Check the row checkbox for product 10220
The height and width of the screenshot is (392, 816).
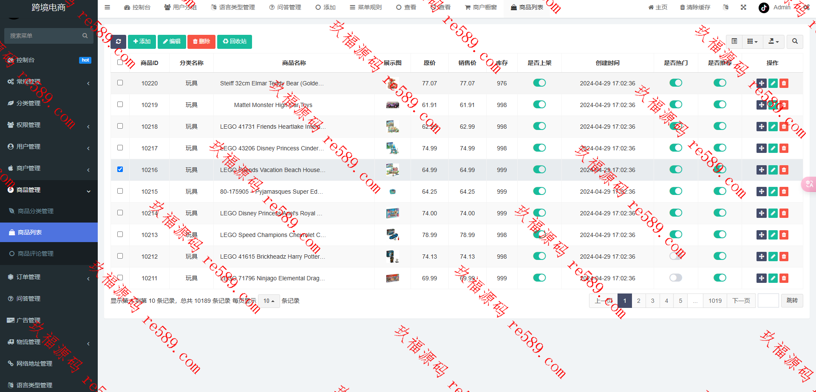120,83
